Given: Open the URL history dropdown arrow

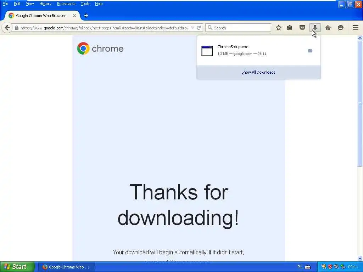Looking at the screenshot, I should [192, 28].
